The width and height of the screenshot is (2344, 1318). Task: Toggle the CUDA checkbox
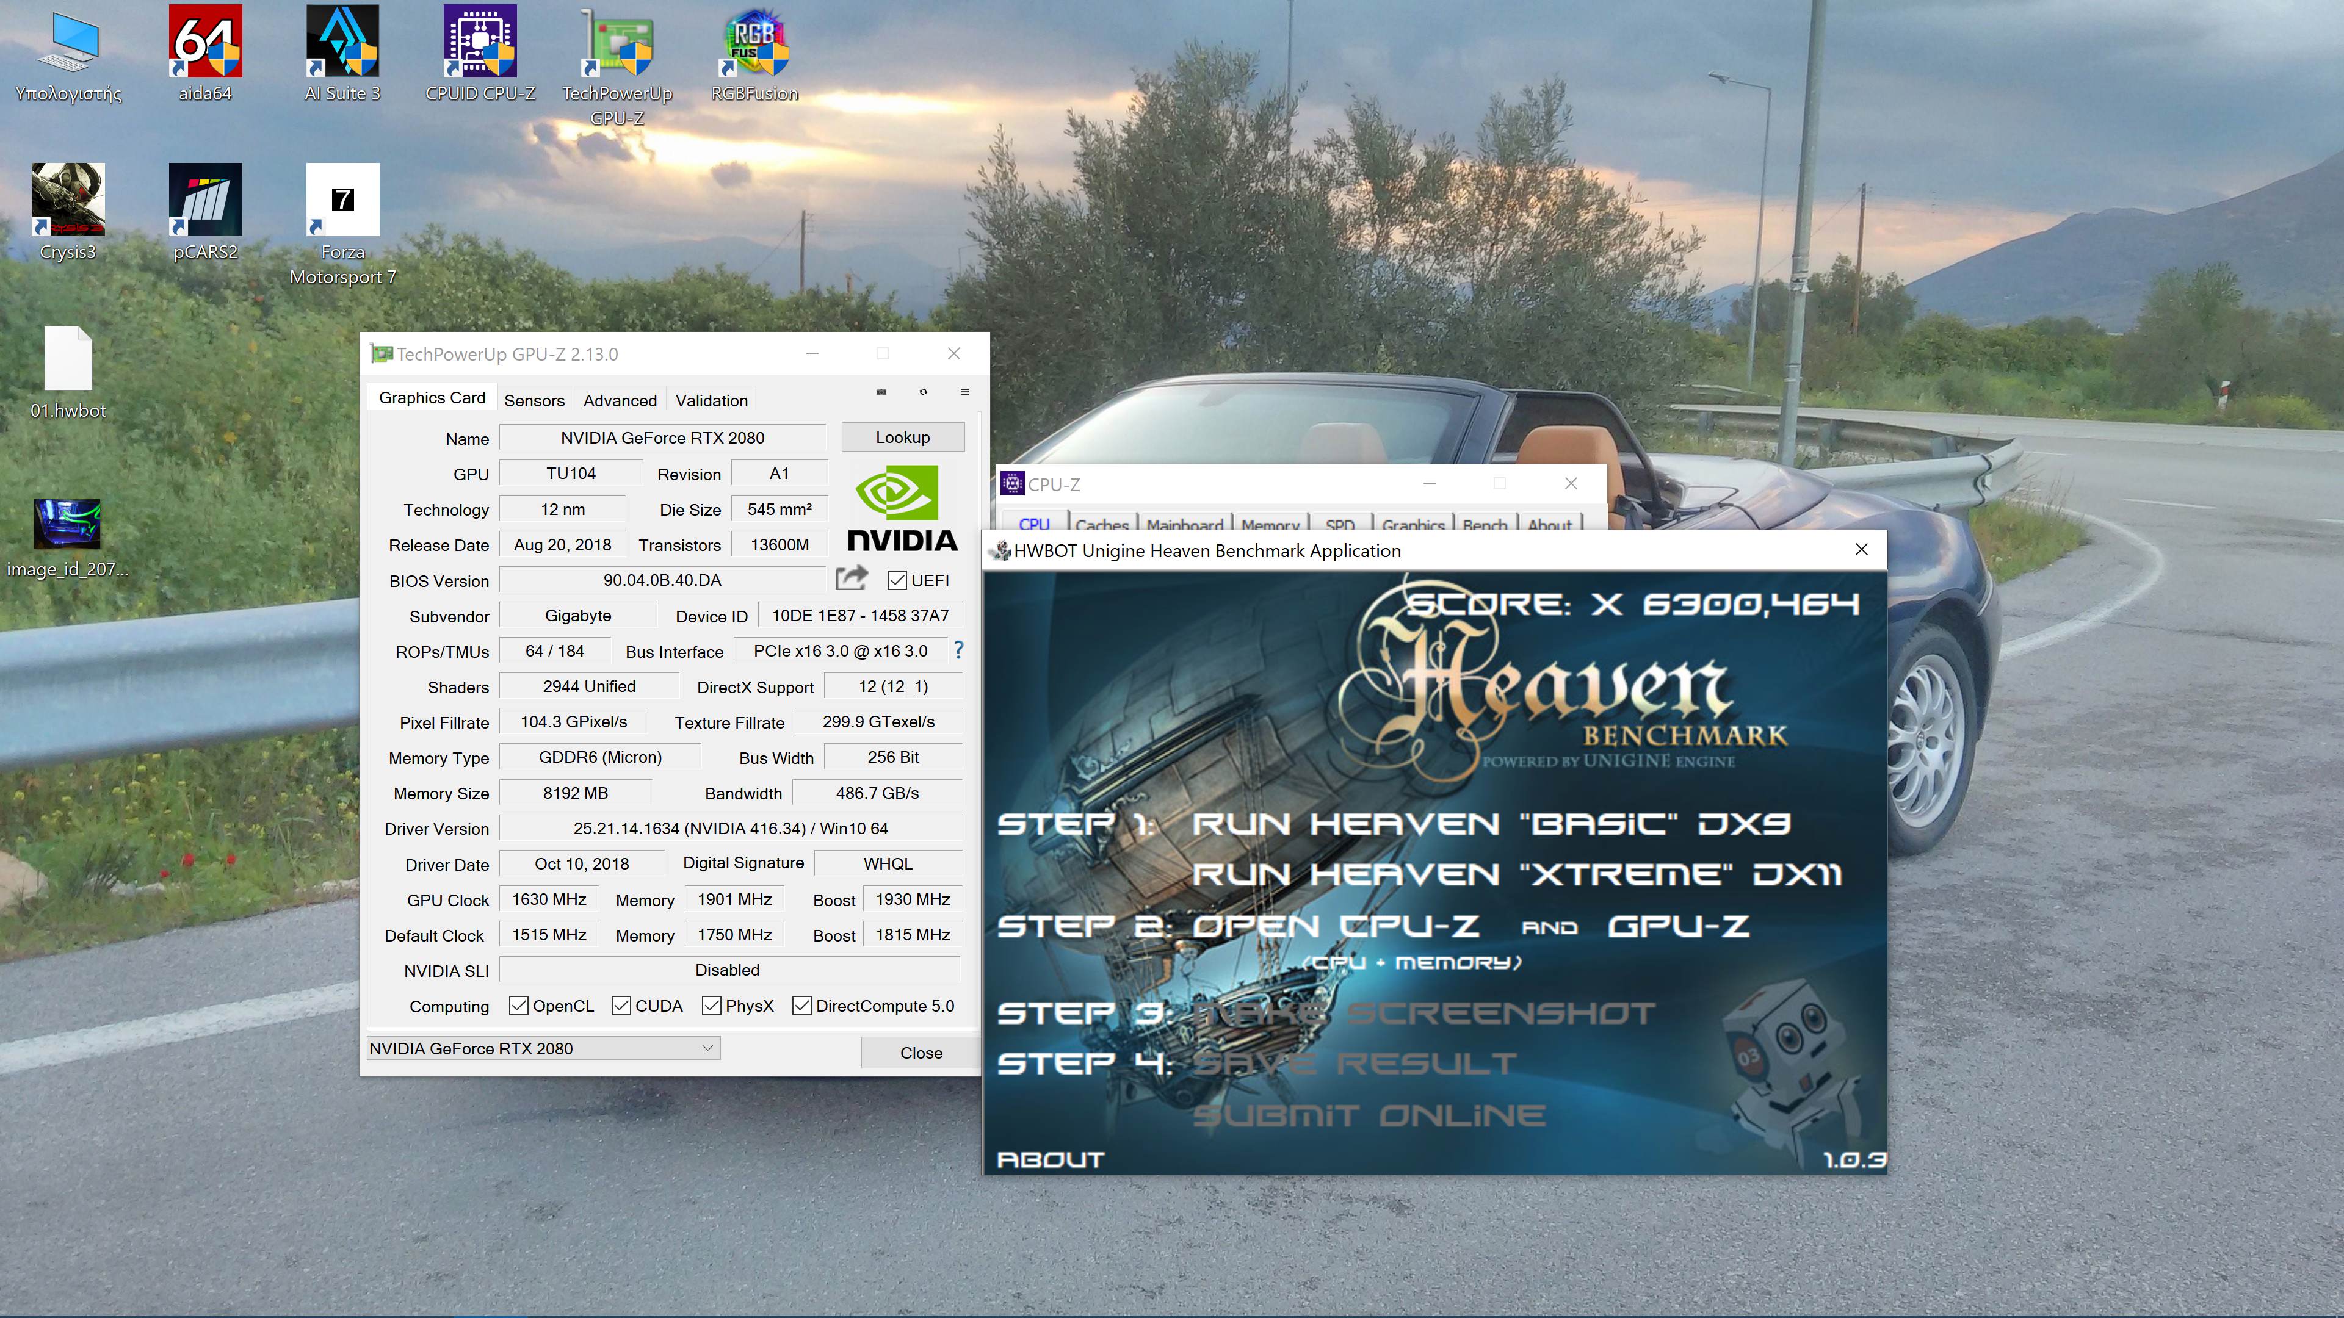click(x=621, y=1006)
